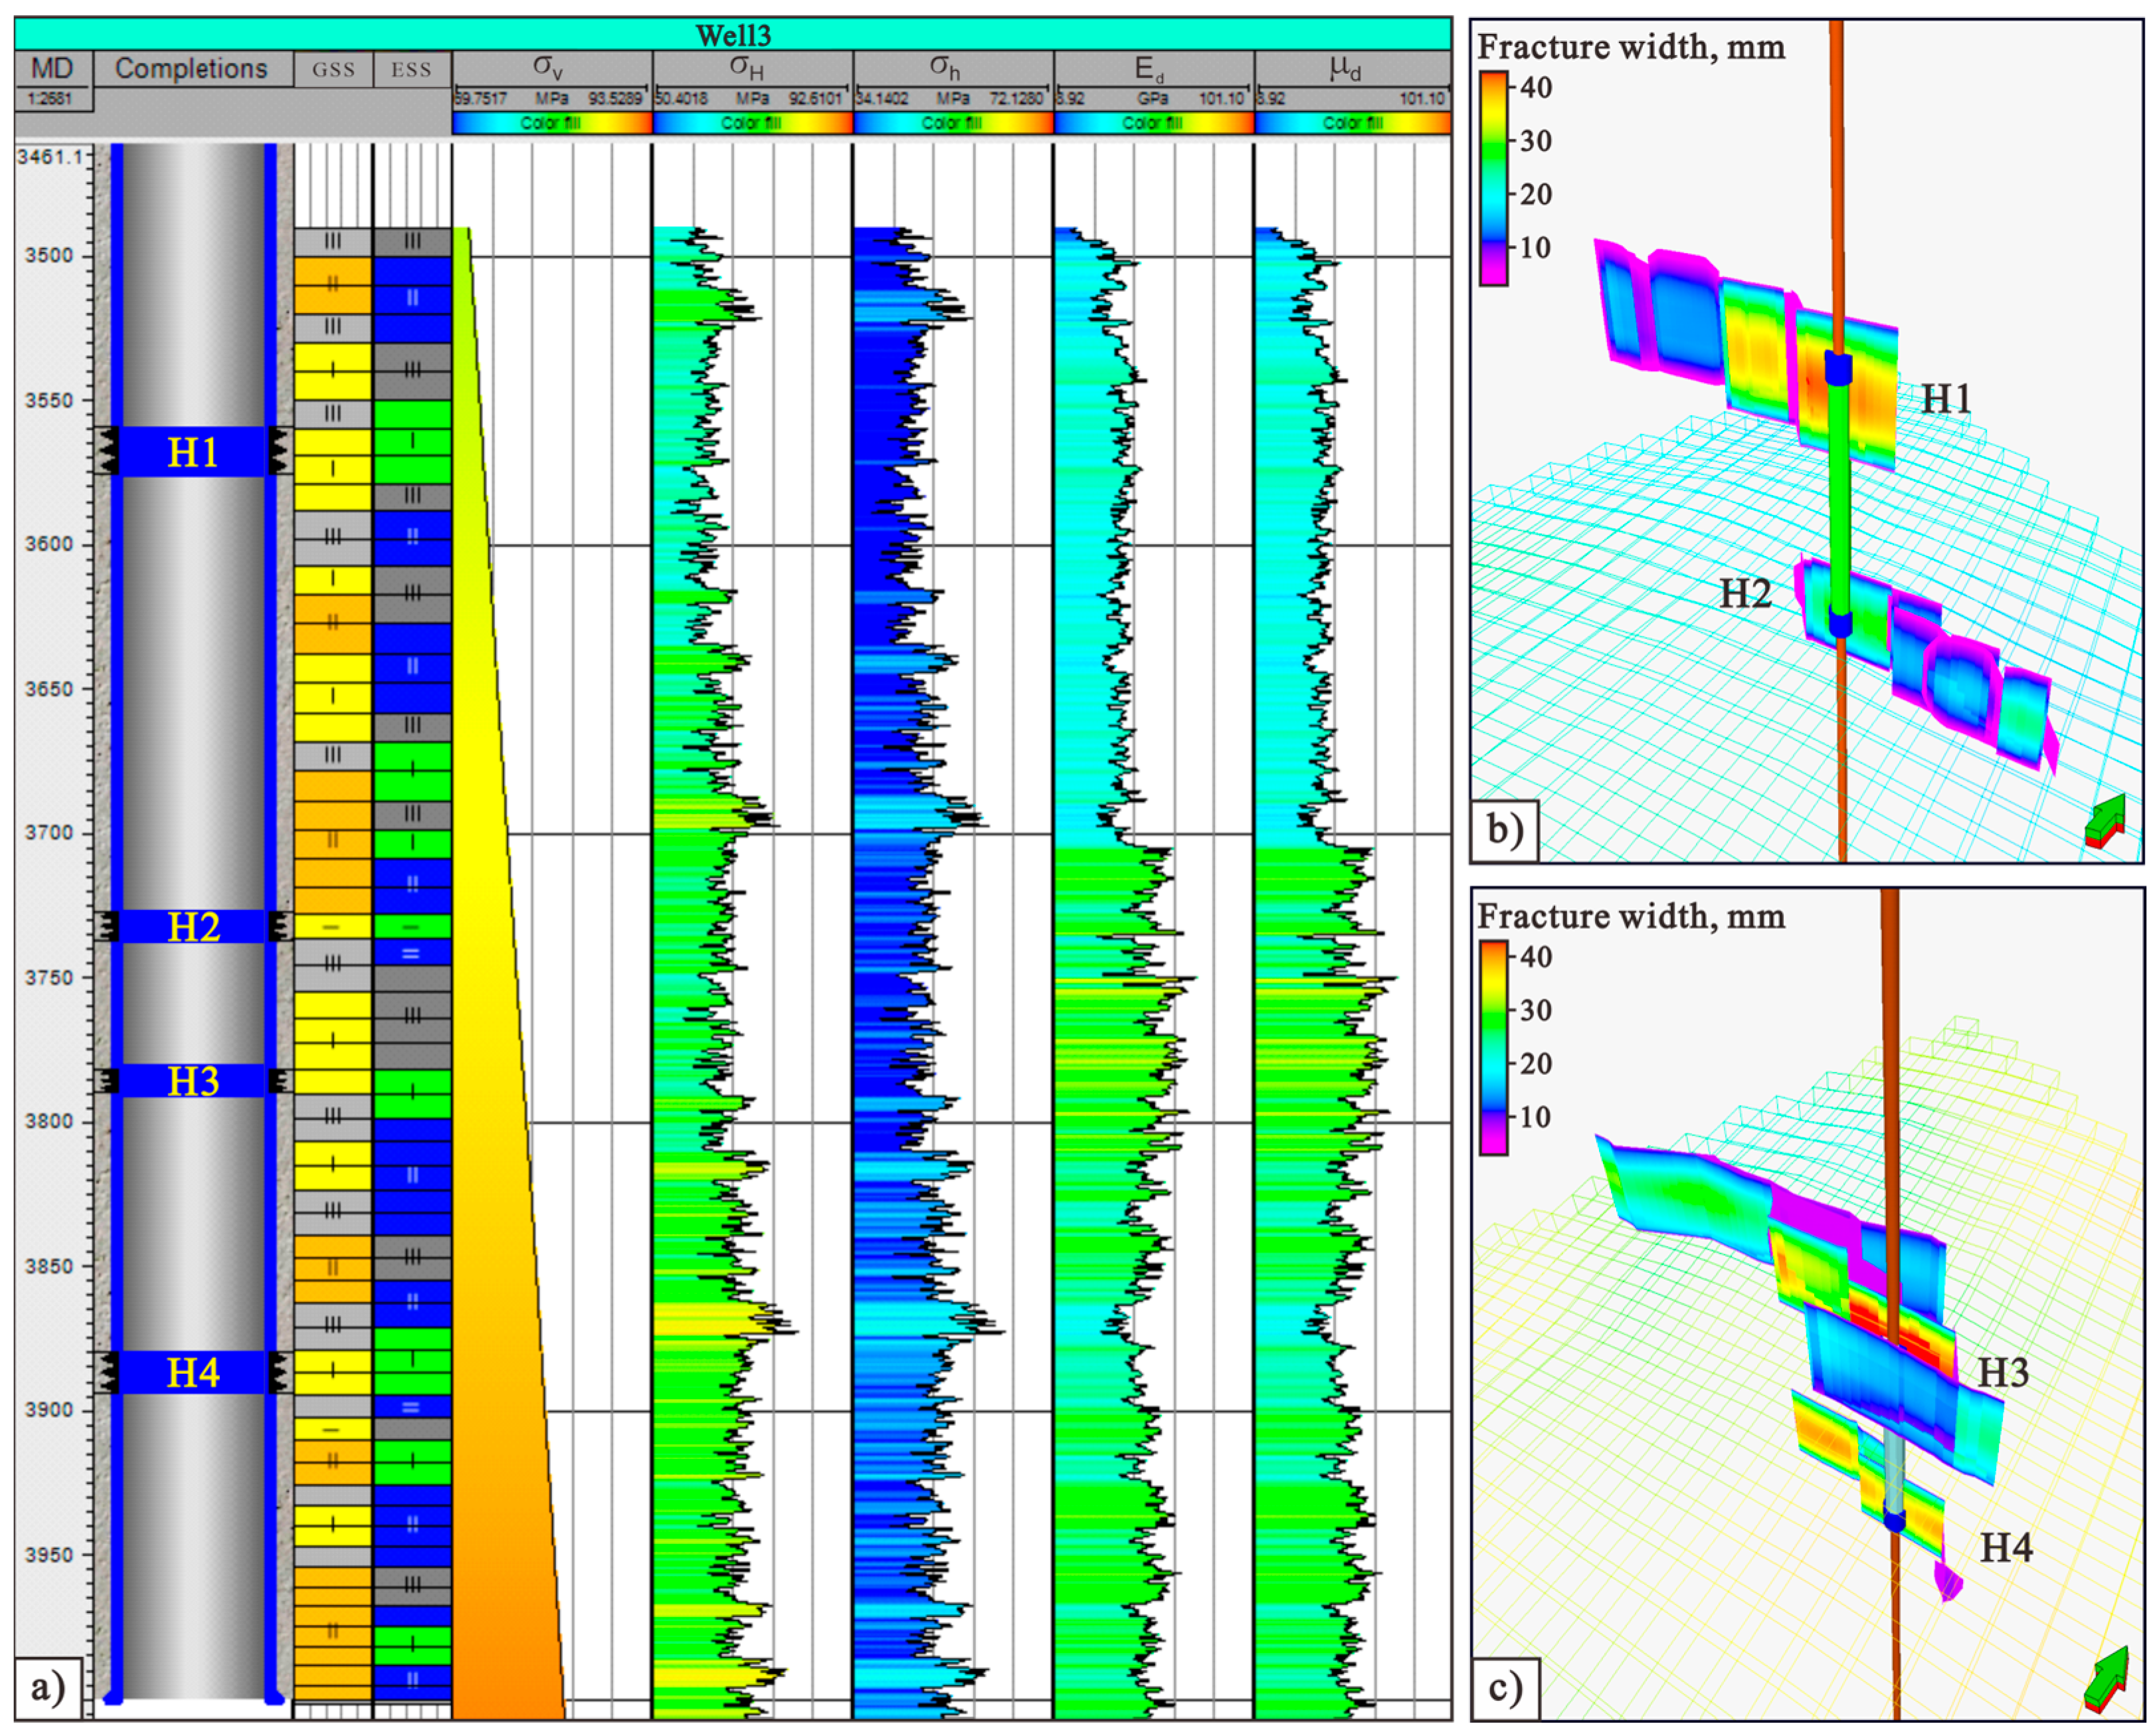
Task: Select the Completions track header
Action: 192,68
